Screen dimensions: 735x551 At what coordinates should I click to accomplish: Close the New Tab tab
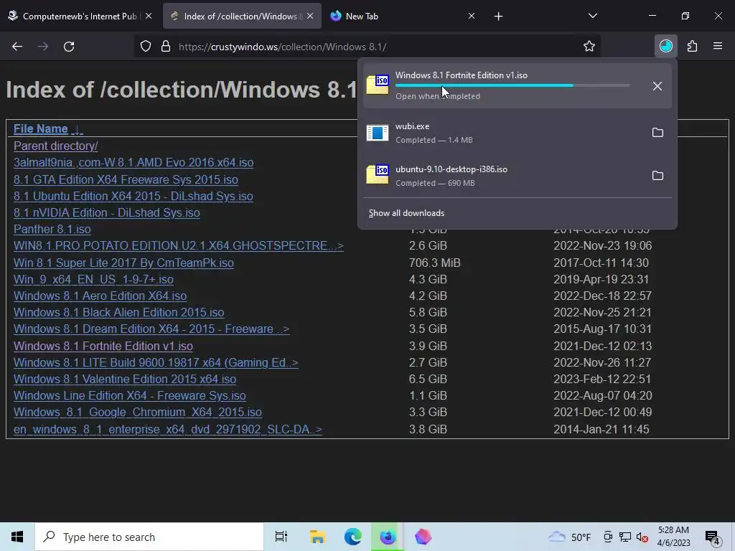point(472,16)
